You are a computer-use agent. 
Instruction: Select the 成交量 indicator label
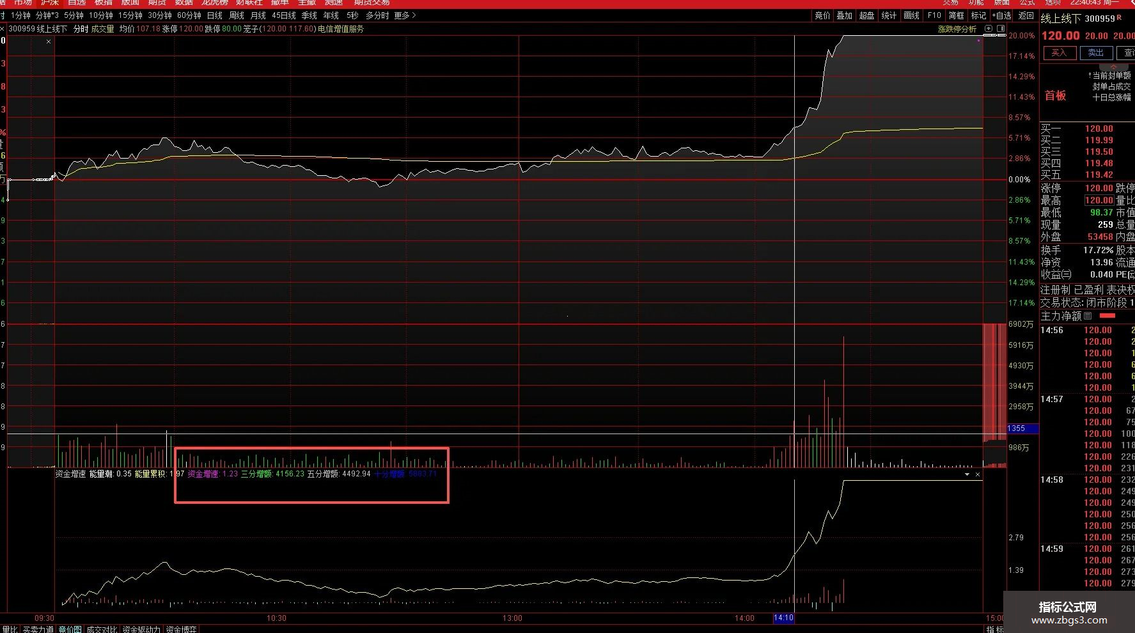(x=102, y=29)
